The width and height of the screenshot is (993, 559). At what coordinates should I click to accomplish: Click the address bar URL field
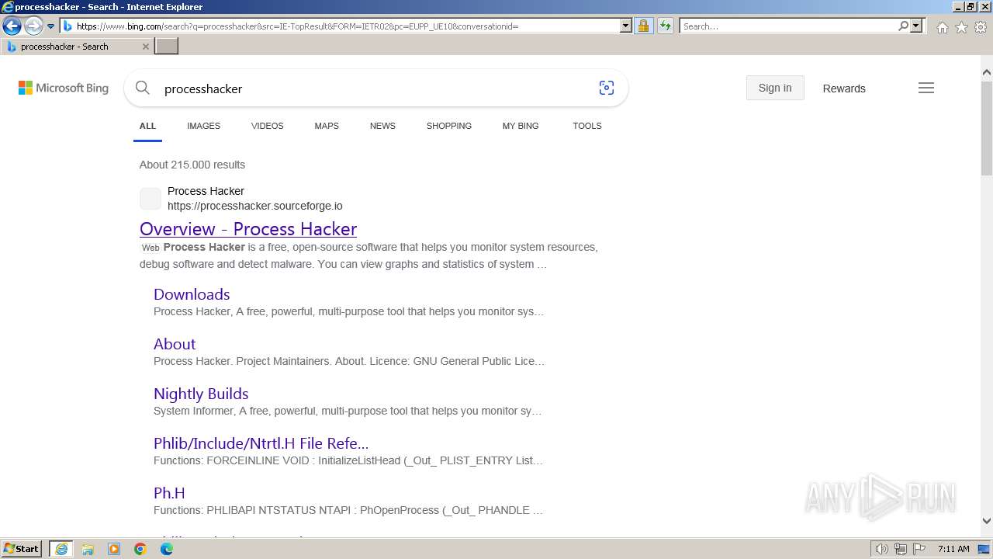click(346, 26)
